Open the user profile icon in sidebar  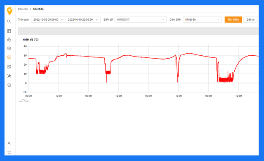click(x=9, y=143)
